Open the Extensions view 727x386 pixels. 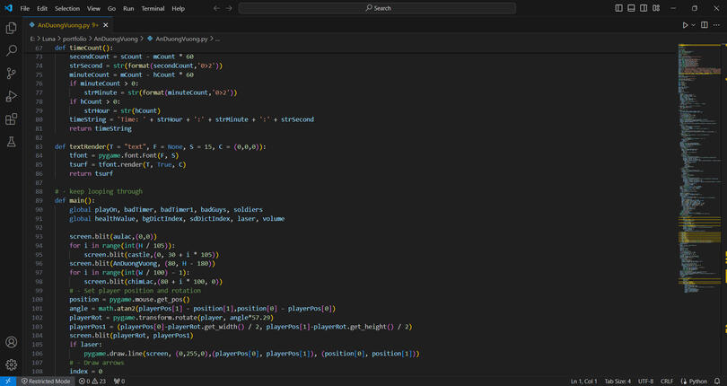pyautogui.click(x=12, y=118)
